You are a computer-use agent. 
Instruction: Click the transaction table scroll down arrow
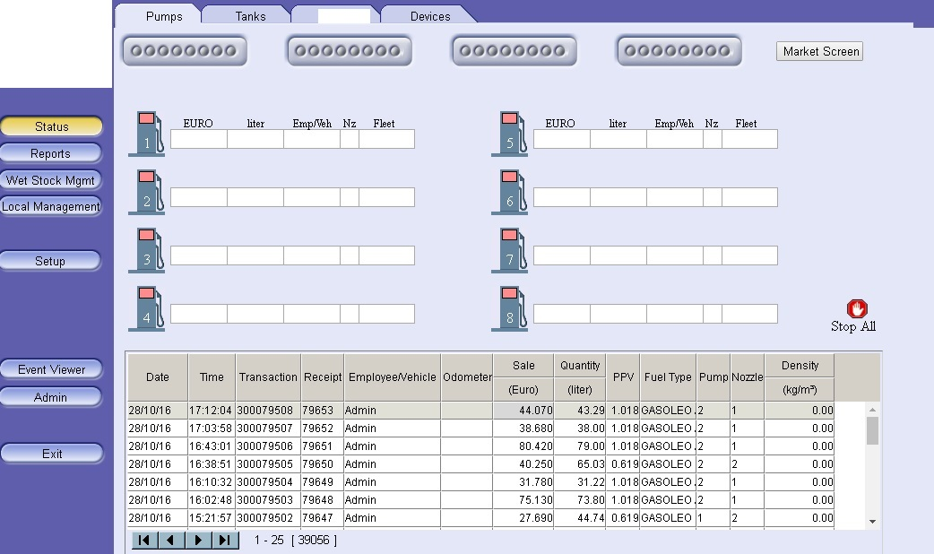tap(872, 521)
